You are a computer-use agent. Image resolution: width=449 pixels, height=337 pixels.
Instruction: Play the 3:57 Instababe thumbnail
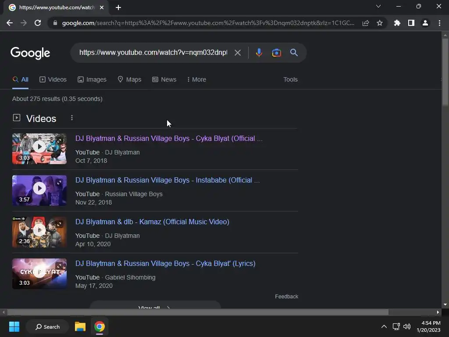(39, 190)
